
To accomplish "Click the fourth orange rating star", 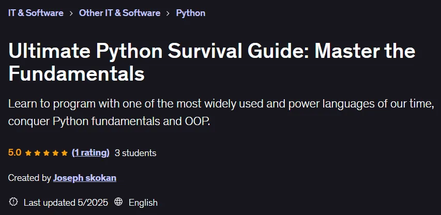I will [55, 153].
